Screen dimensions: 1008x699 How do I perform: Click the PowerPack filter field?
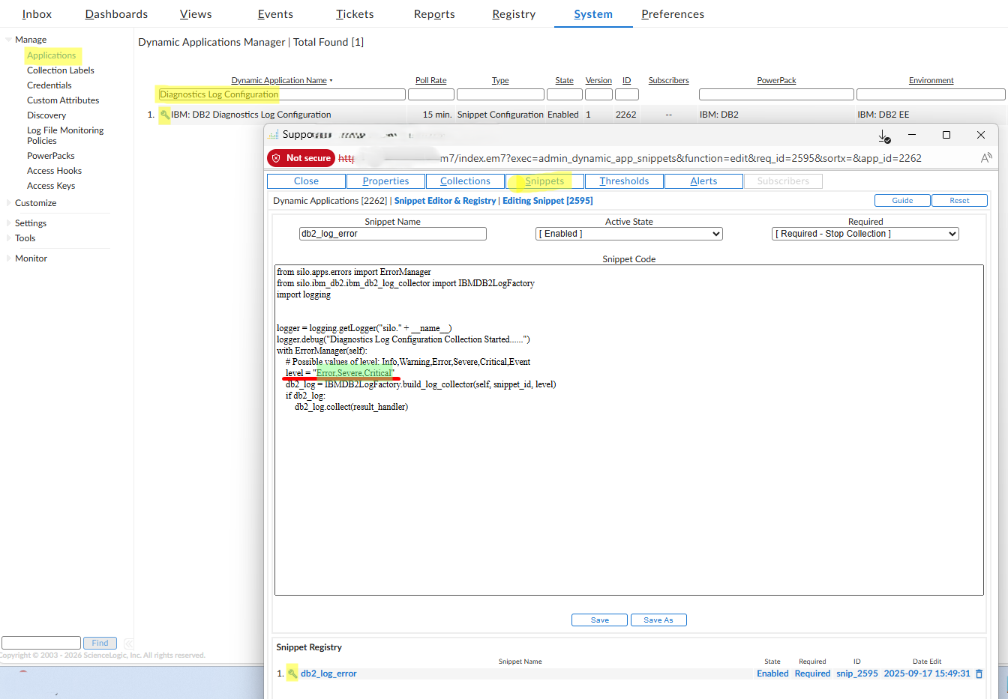(x=776, y=94)
